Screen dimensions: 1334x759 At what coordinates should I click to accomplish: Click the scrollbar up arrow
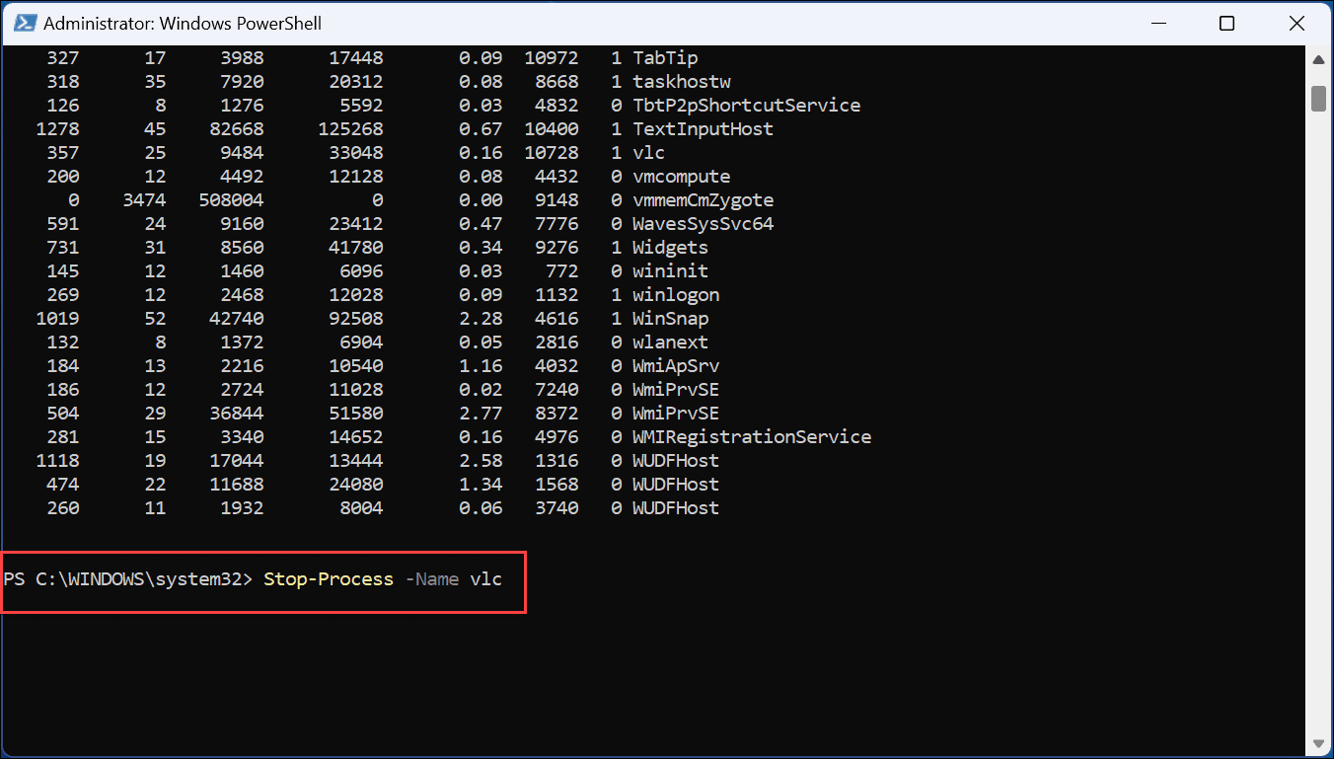[x=1319, y=59]
